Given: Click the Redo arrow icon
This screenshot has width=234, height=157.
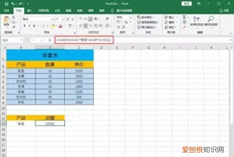Looking at the screenshot, I should click(x=20, y=4).
